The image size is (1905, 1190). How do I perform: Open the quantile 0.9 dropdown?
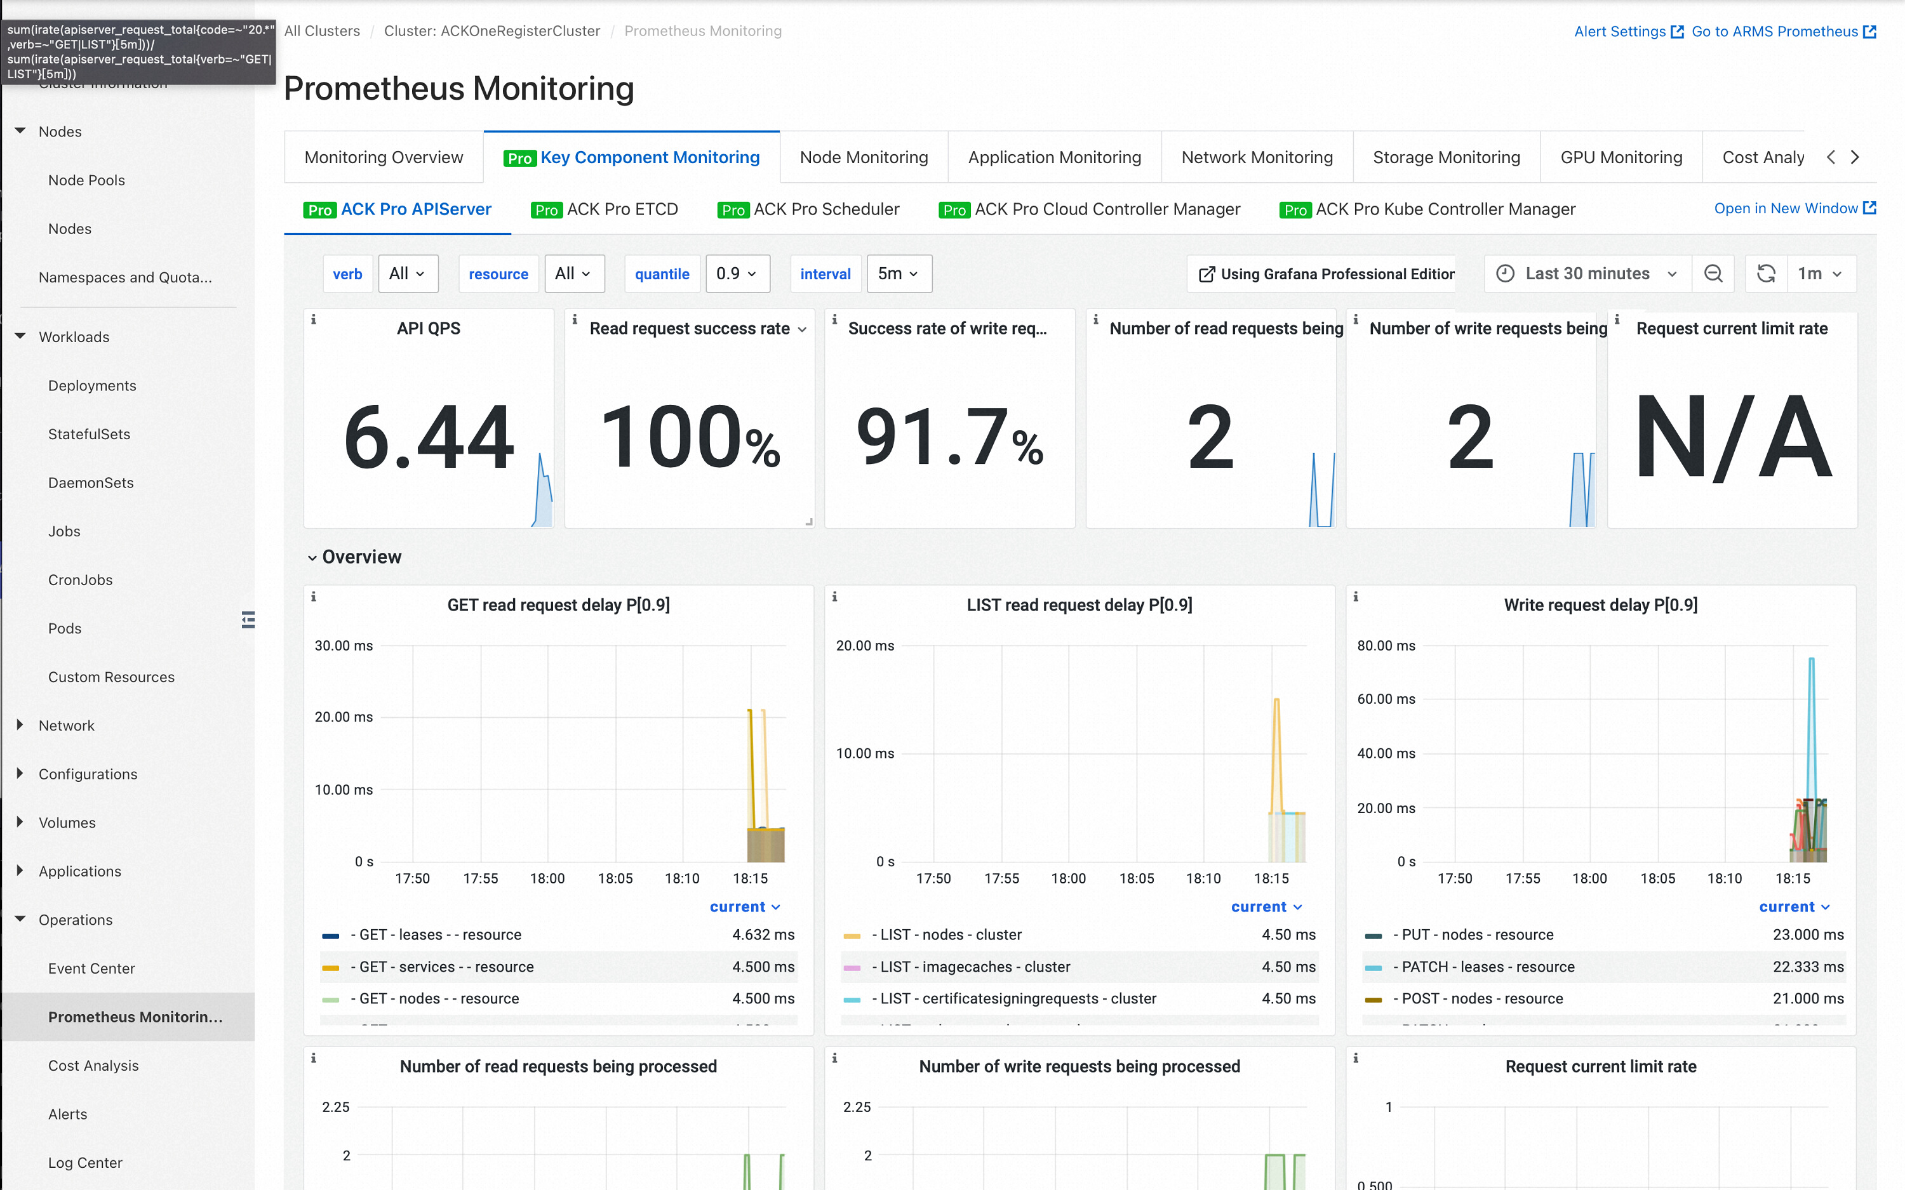point(738,273)
